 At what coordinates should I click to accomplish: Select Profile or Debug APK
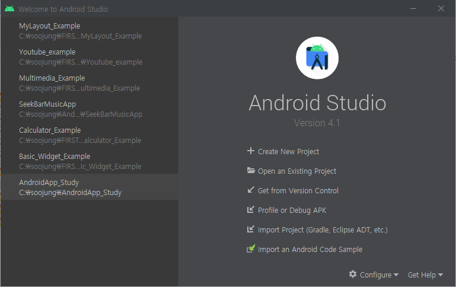[x=292, y=211]
